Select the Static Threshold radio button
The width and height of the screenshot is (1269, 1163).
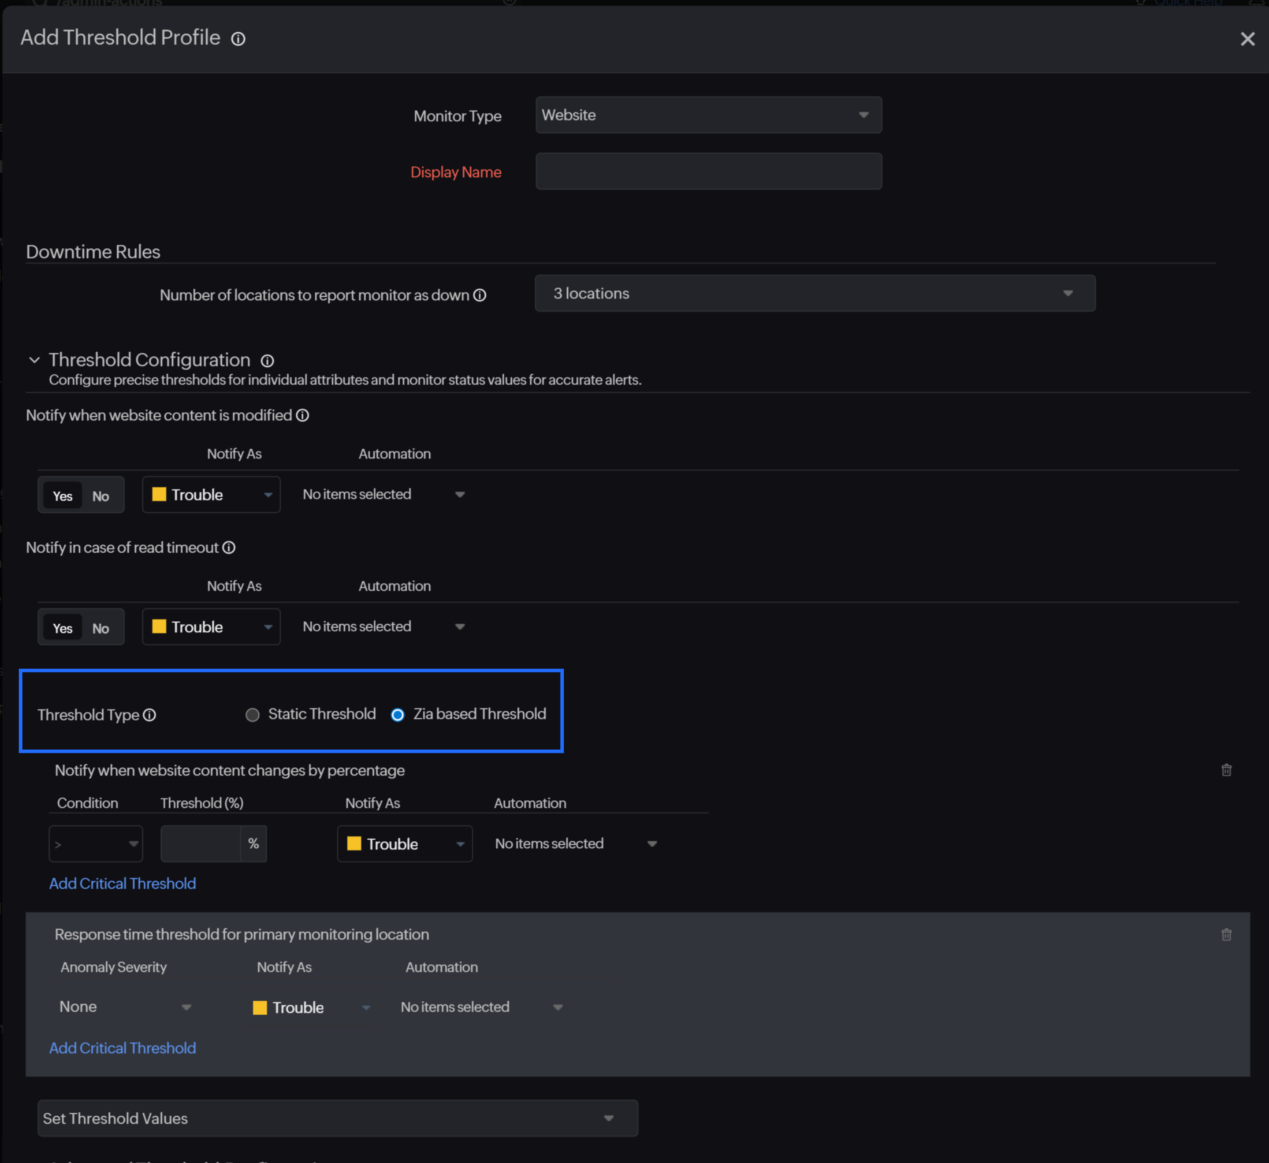coord(252,715)
